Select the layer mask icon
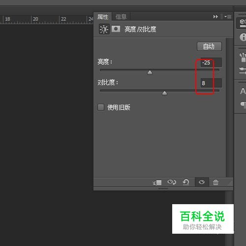 click(116, 29)
